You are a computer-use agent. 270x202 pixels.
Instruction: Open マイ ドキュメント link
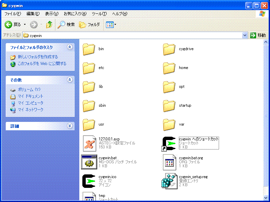coord(30,96)
